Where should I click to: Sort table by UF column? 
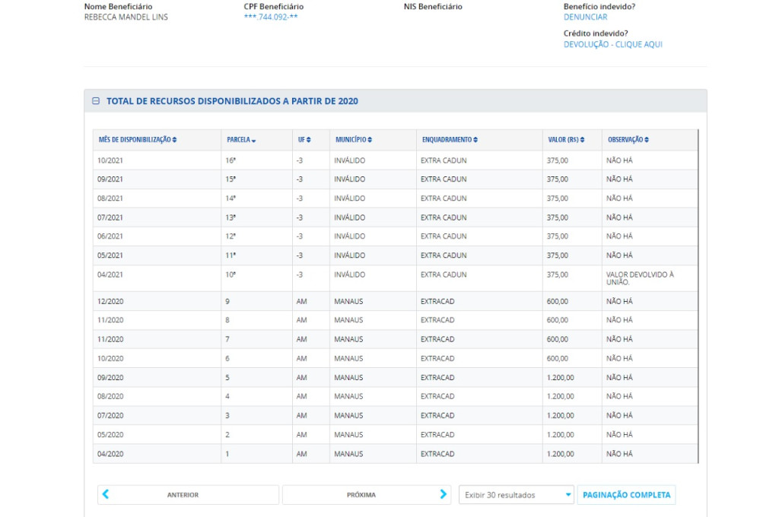point(304,140)
